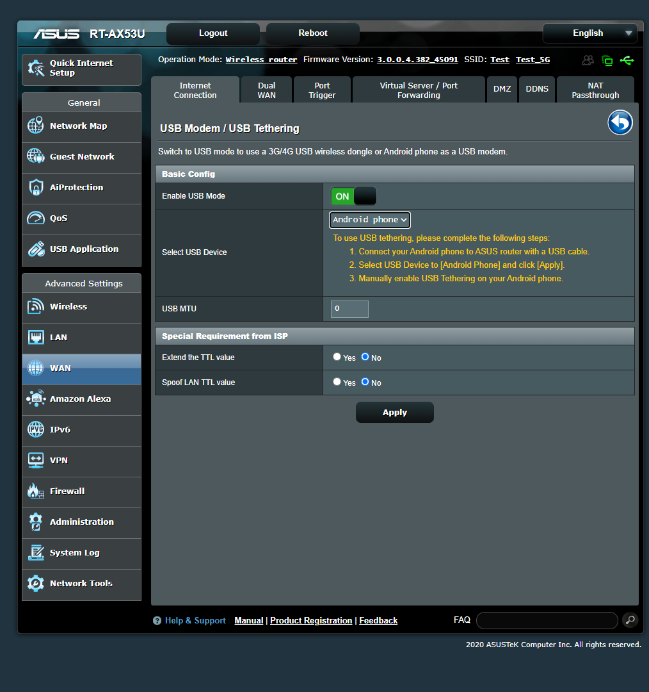Click the AiProtection shield icon
The height and width of the screenshot is (692, 649).
point(36,187)
